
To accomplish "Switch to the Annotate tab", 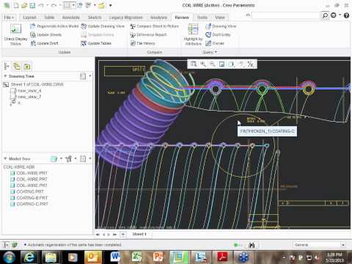I will [x=71, y=18].
